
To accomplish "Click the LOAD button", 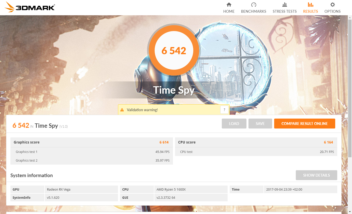I will [x=234, y=124].
